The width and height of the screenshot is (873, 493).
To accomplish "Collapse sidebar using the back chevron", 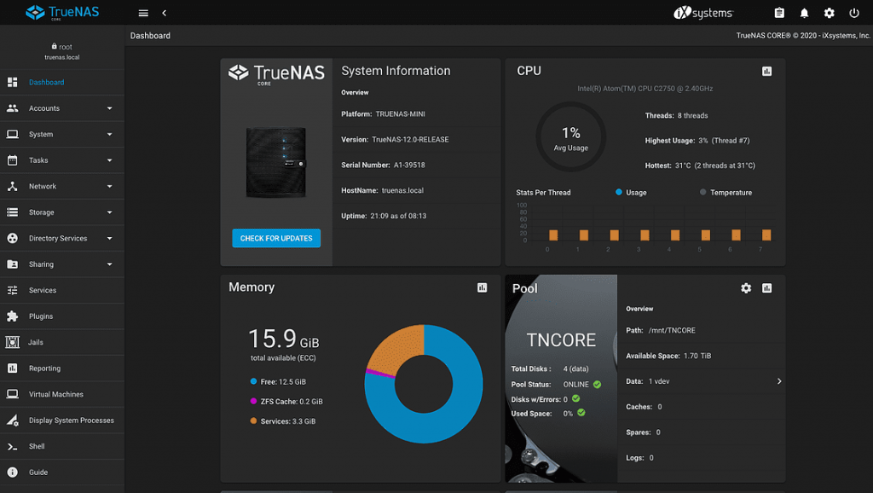I will coord(165,13).
